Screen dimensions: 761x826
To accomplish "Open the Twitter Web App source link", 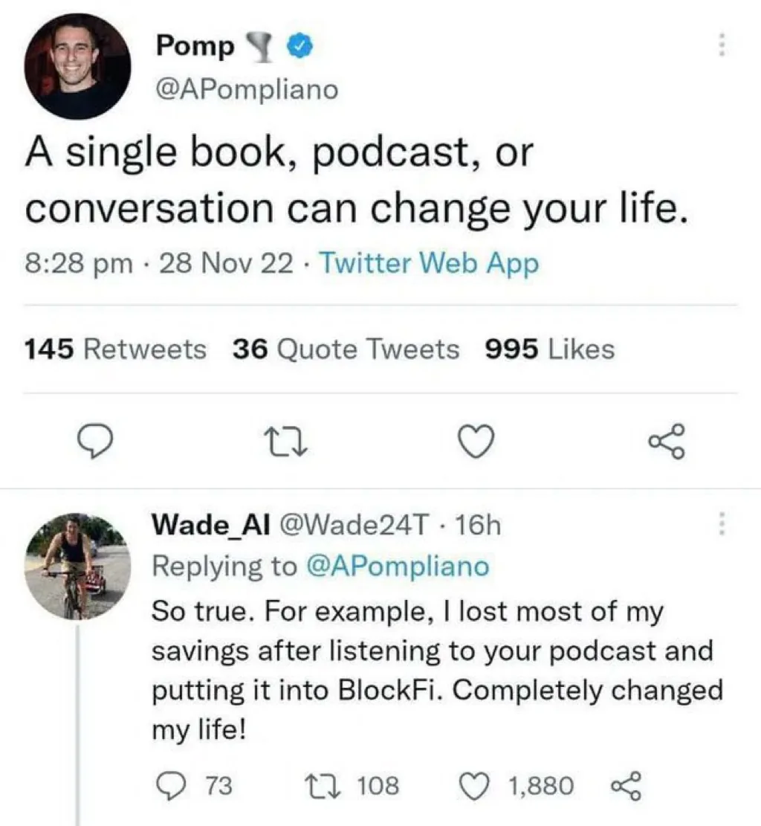I will click(x=429, y=263).
